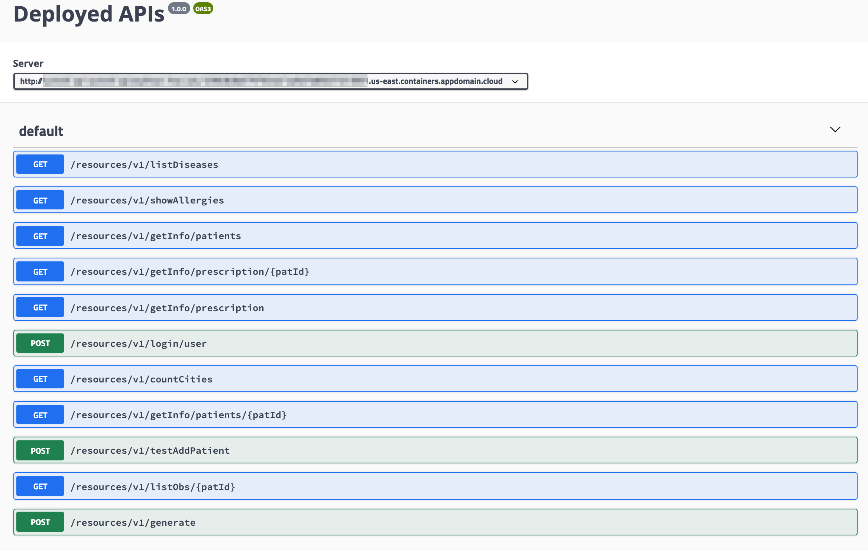Open /resources/v1/listObs/{patId} path

point(153,487)
